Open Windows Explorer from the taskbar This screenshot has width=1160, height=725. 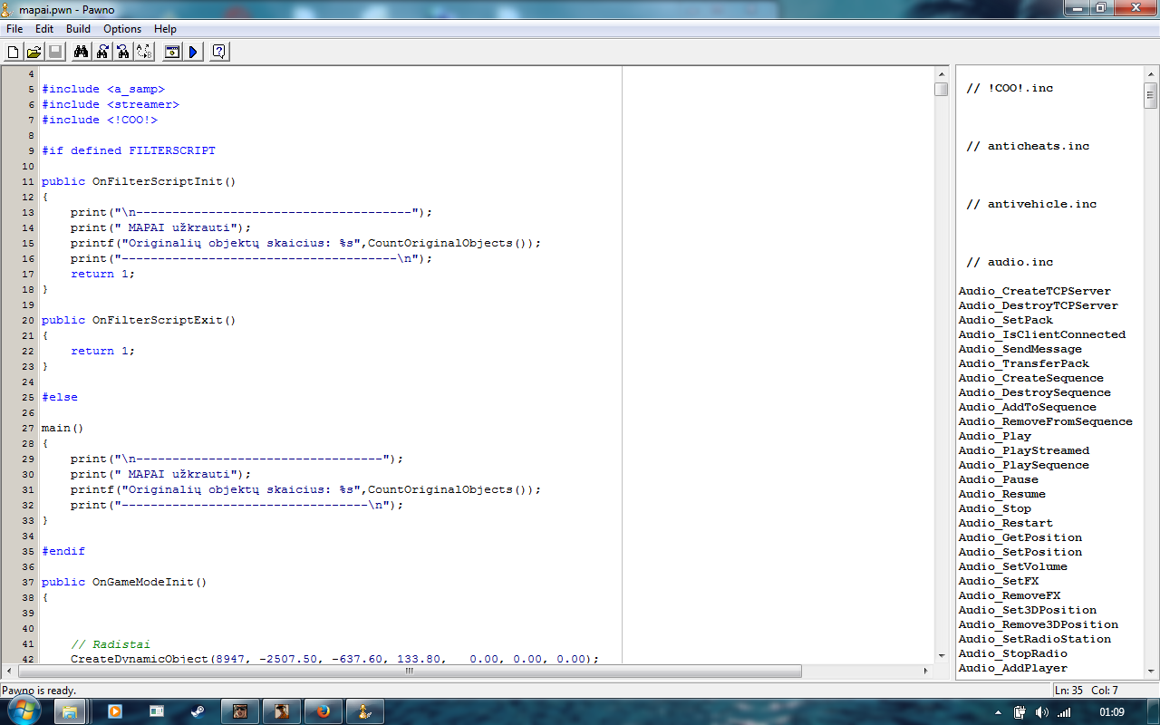[71, 711]
